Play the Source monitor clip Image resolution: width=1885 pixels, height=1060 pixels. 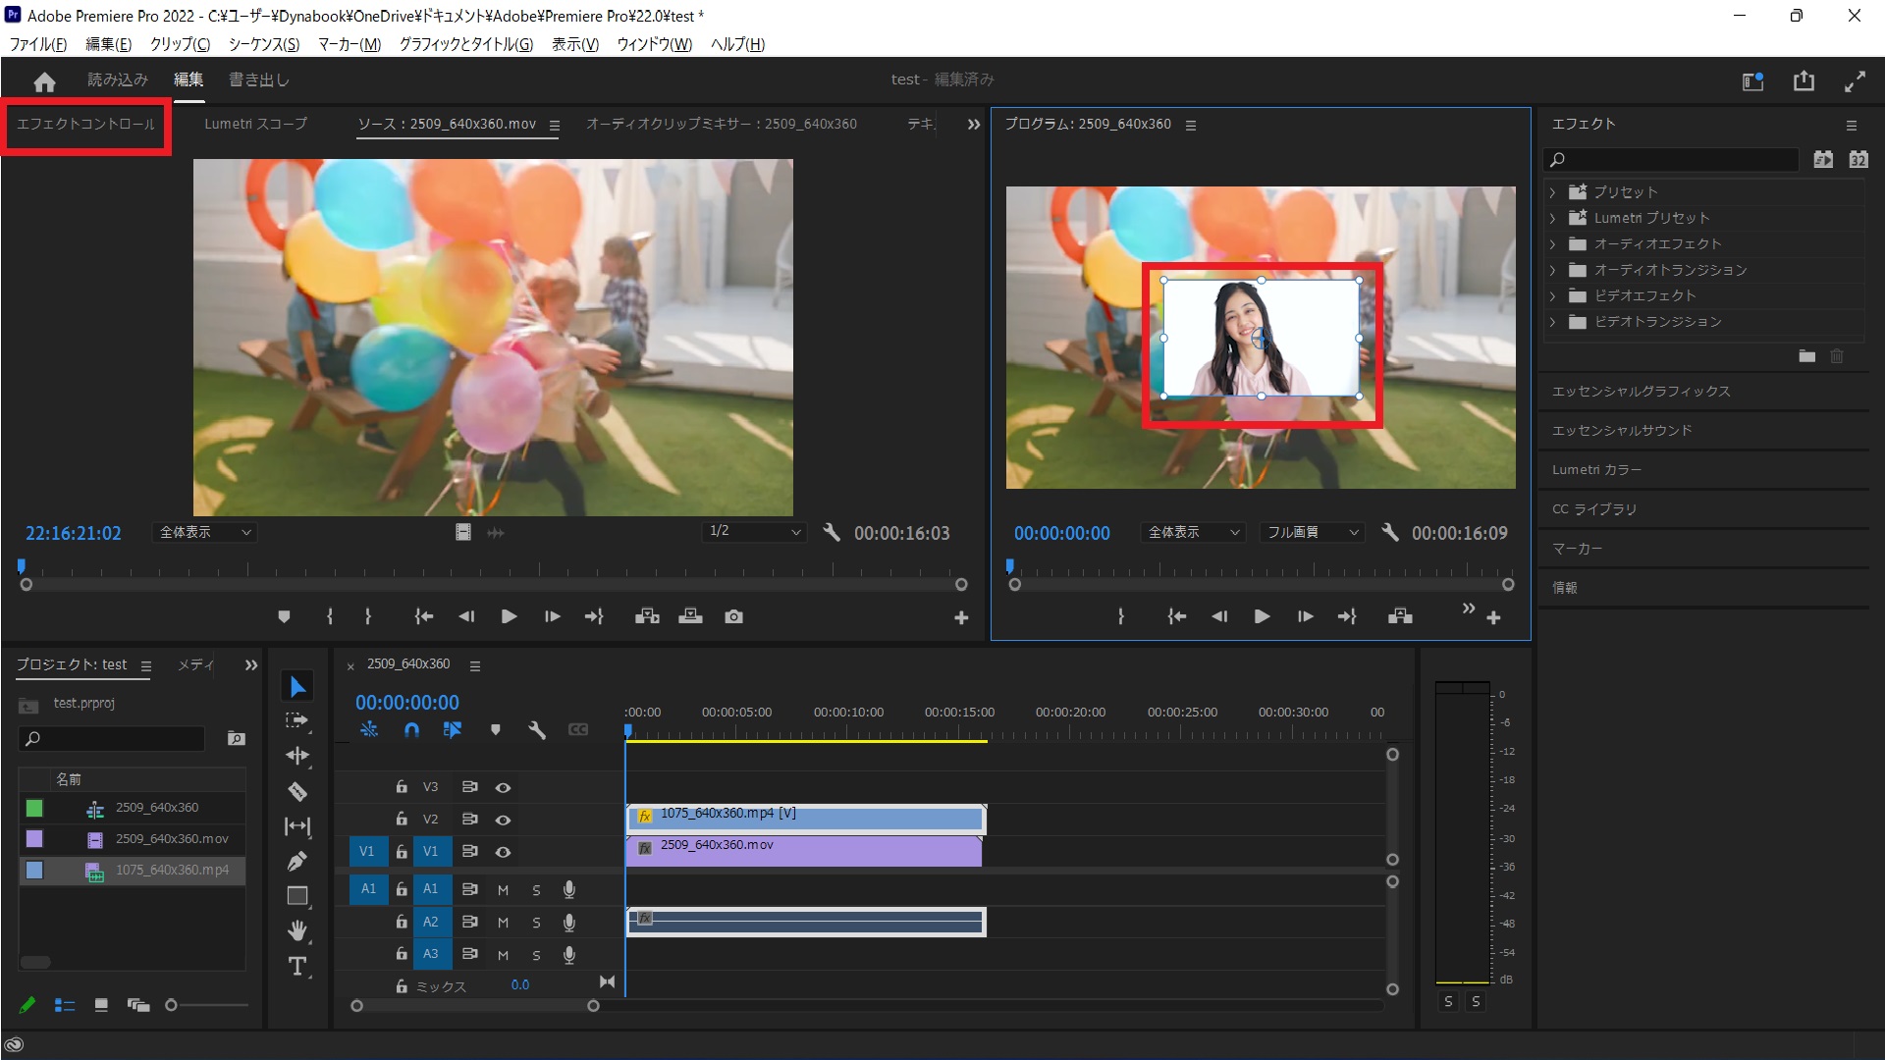click(509, 616)
